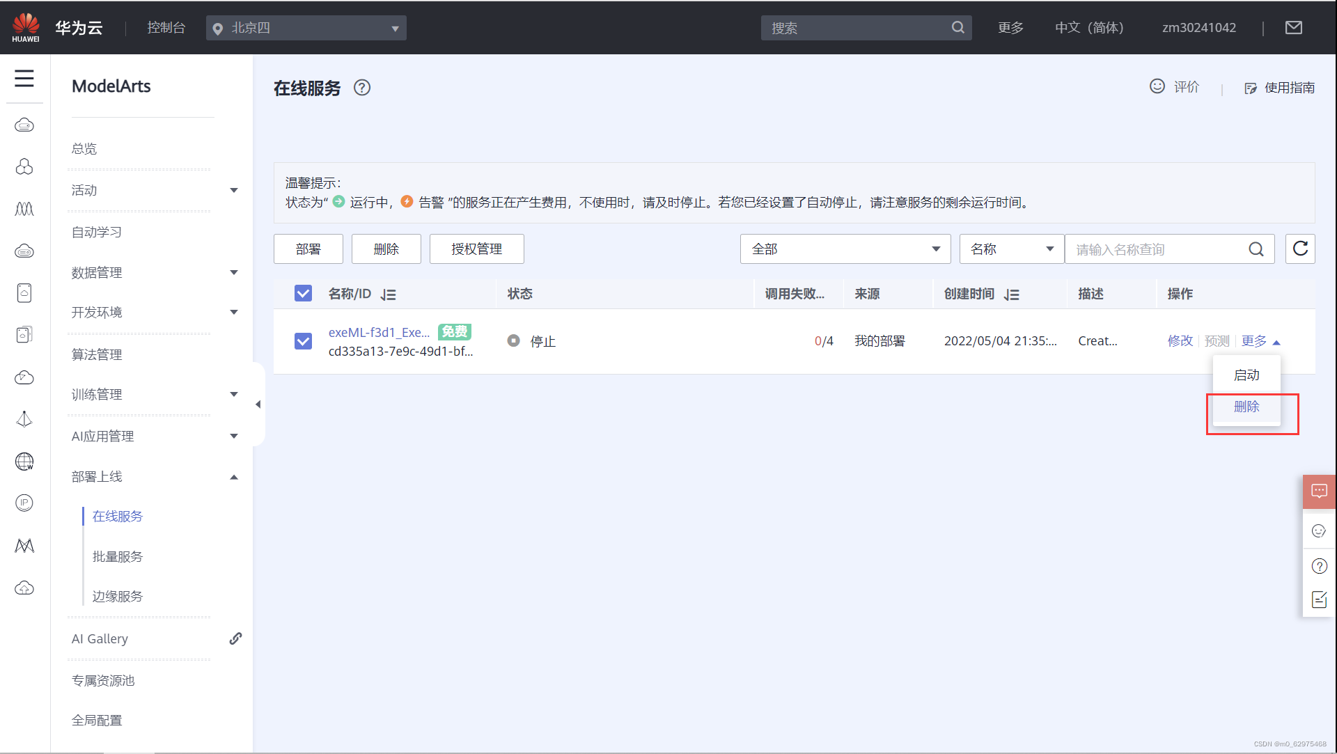Open the 北京四 region dropdown
The image size is (1337, 754).
(x=306, y=28)
